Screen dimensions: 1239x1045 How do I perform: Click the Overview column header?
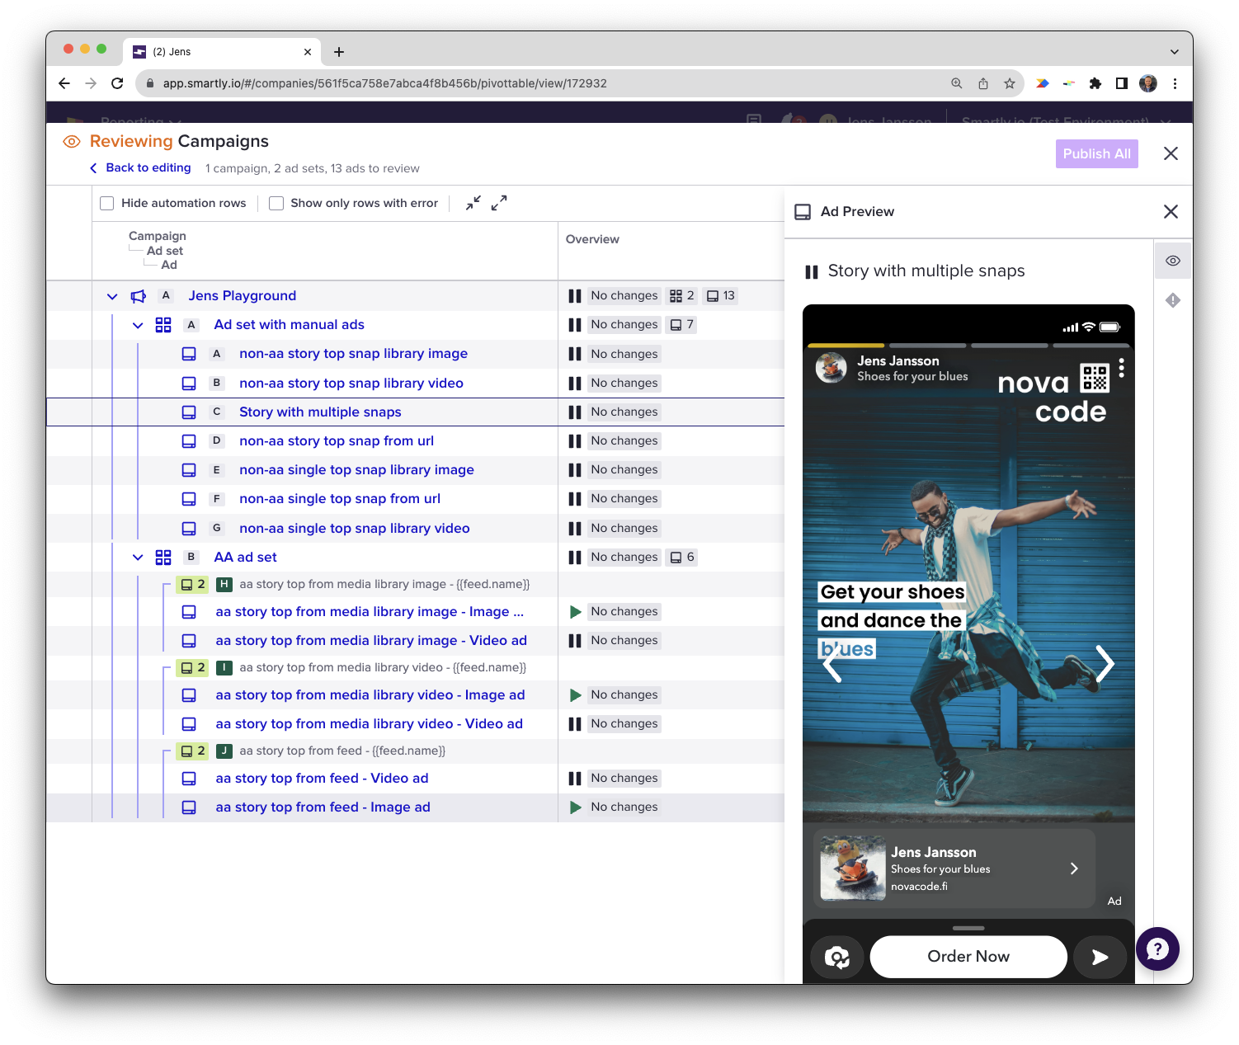[592, 239]
